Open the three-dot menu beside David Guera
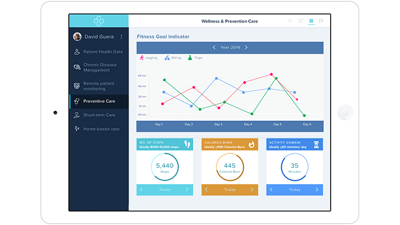The width and height of the screenshot is (400, 225). click(121, 37)
